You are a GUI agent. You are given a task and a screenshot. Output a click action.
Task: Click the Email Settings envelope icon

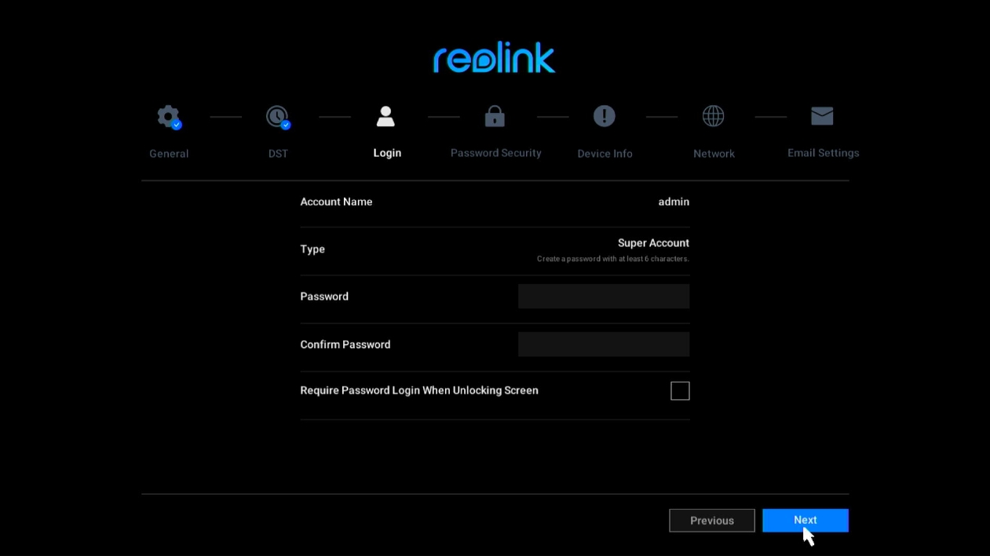[822, 116]
